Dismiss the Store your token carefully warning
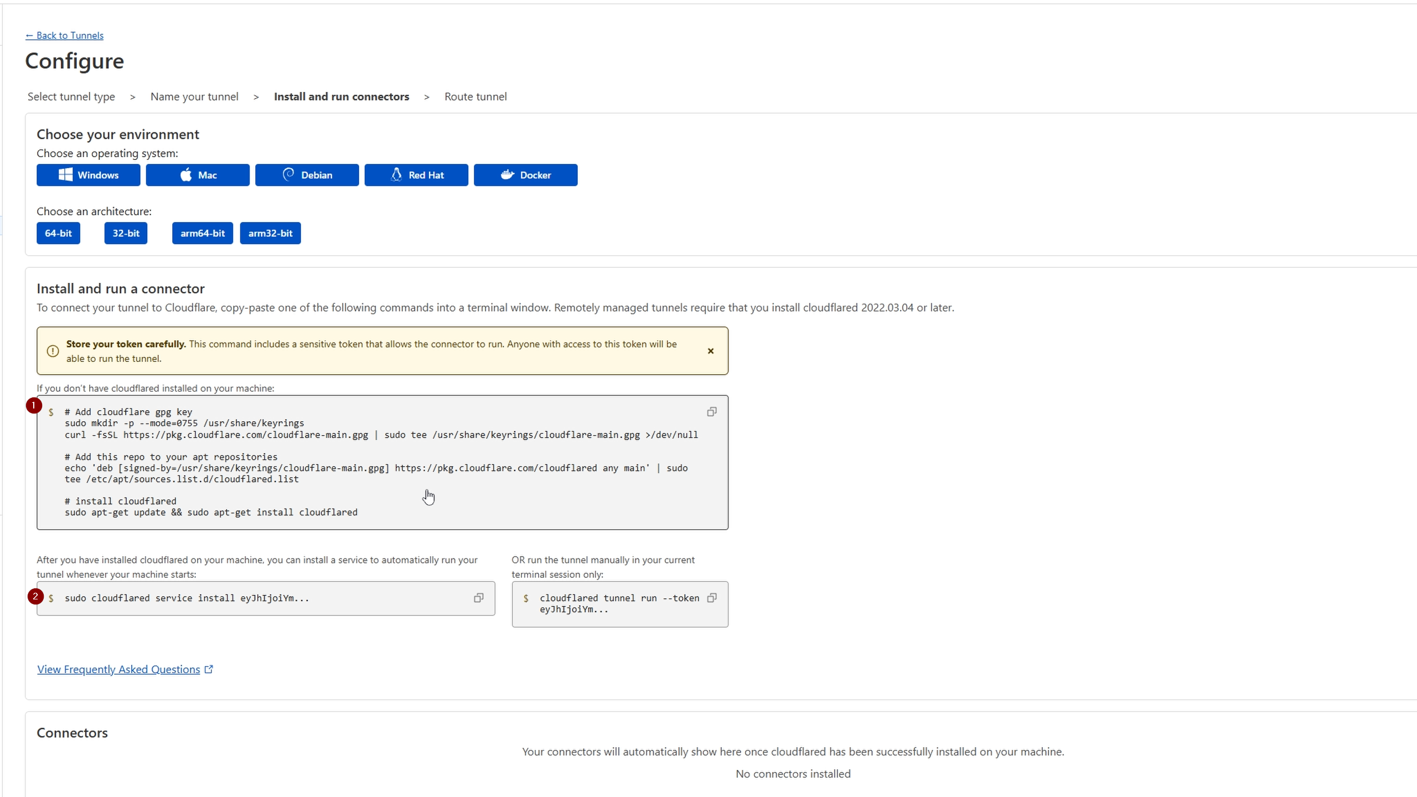Image resolution: width=1417 pixels, height=797 pixels. coord(711,351)
